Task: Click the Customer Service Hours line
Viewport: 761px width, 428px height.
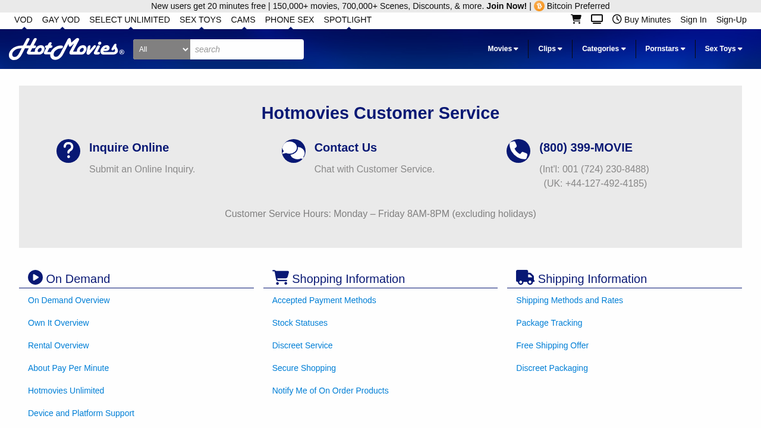Action: (380, 214)
